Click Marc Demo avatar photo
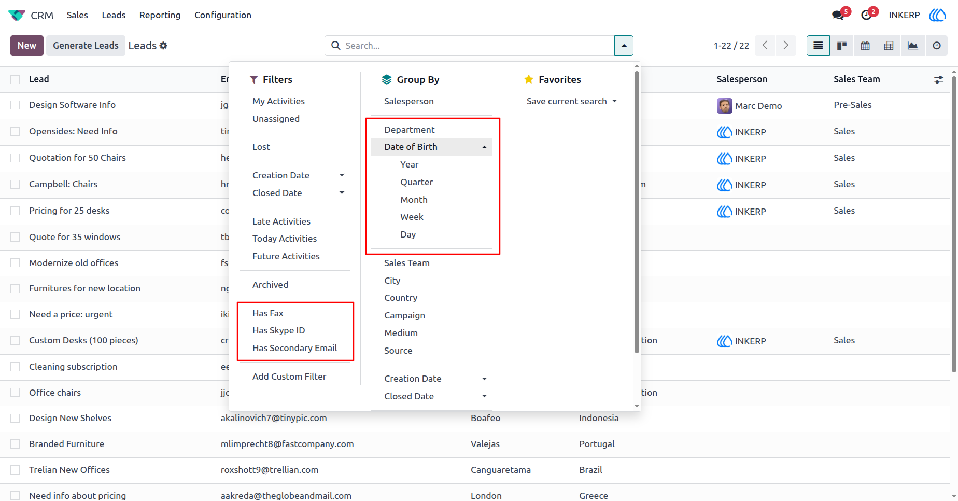Screen dimensions: 958x501 point(724,106)
